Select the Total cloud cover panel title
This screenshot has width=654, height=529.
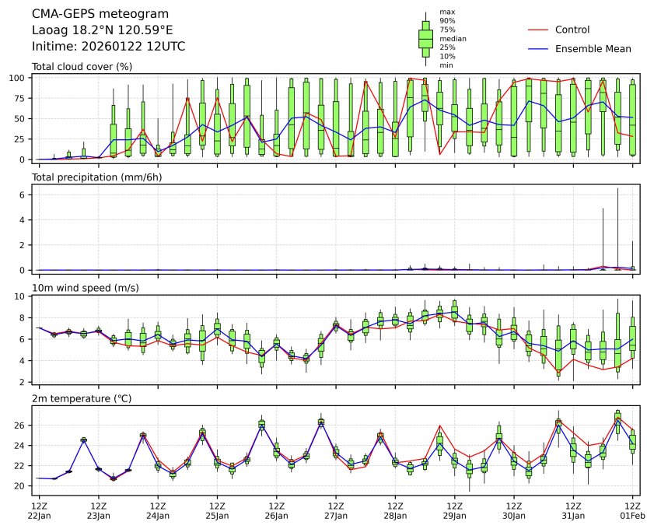pos(82,67)
